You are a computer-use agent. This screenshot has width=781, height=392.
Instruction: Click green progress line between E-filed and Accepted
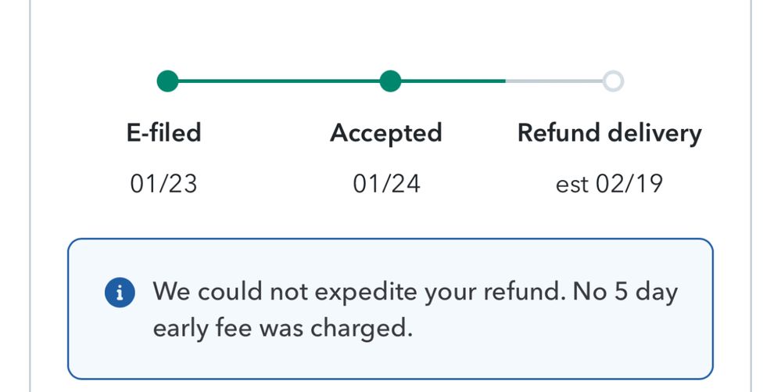coord(278,81)
